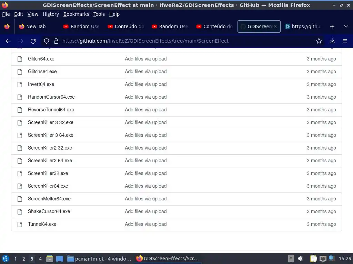The width and height of the screenshot is (353, 264).
Task: Click the forward navigation arrow
Action: click(20, 41)
